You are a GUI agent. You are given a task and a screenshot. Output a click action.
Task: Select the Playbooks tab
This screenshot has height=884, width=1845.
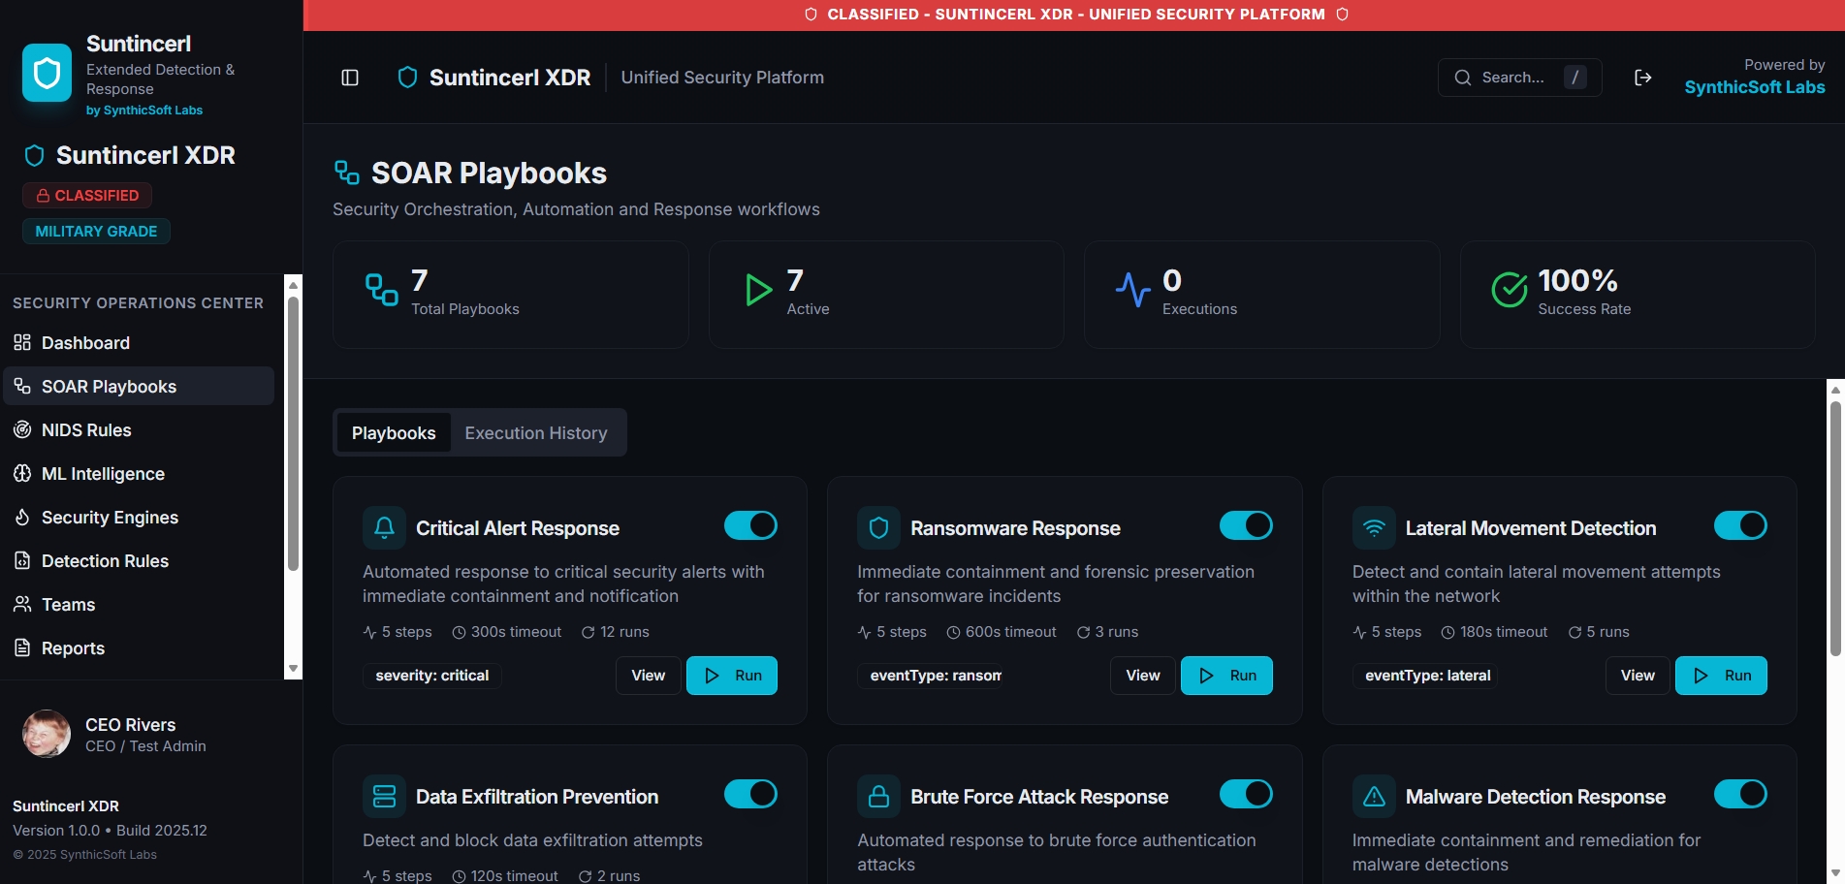tap(394, 432)
